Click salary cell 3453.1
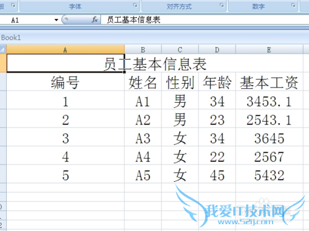 click(x=269, y=100)
